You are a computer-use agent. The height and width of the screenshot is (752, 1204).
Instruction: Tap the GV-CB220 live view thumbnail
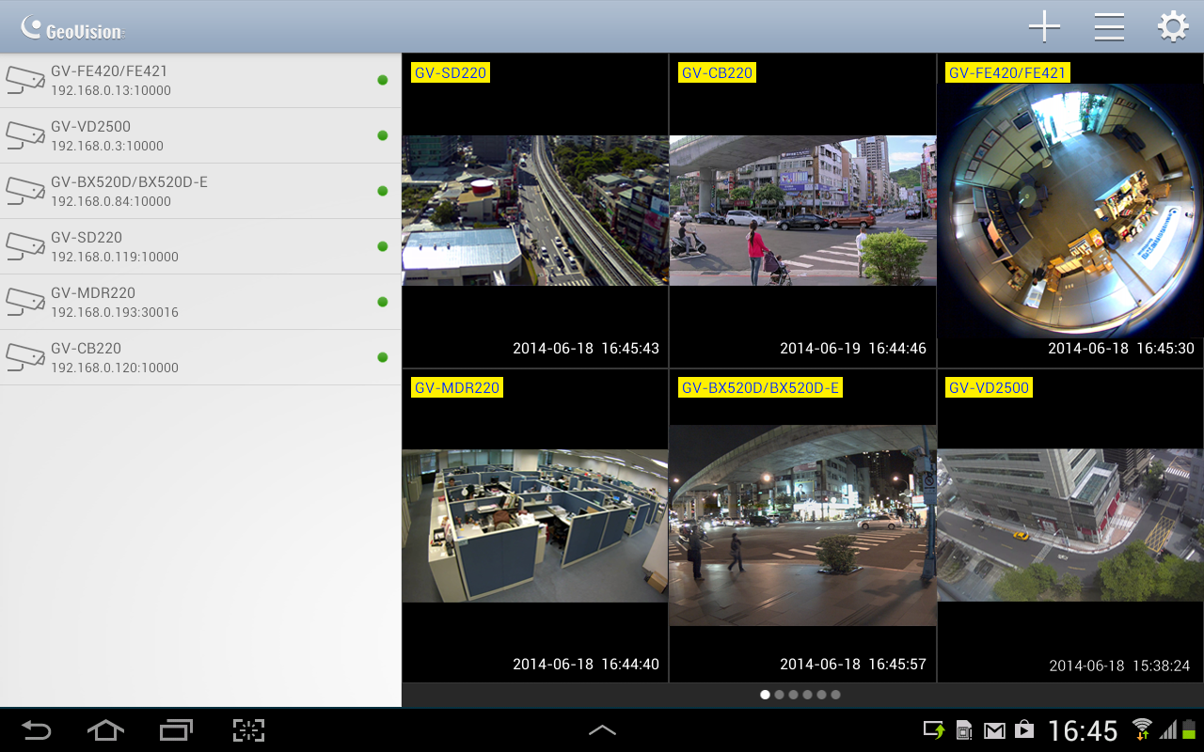[x=802, y=211]
